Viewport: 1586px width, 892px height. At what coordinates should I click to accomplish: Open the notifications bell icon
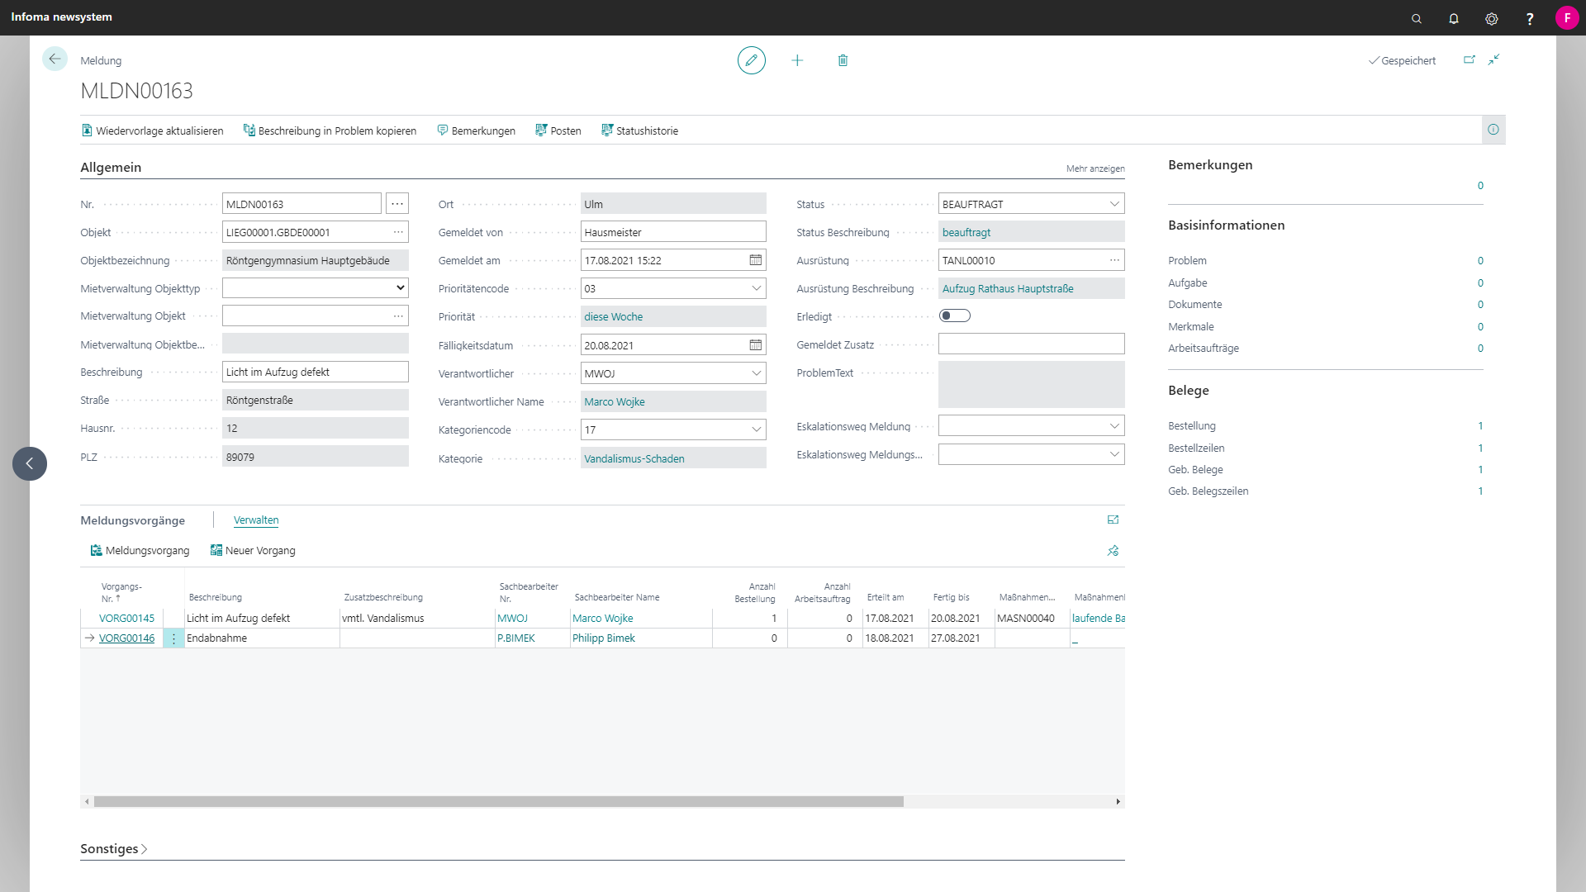point(1454,18)
